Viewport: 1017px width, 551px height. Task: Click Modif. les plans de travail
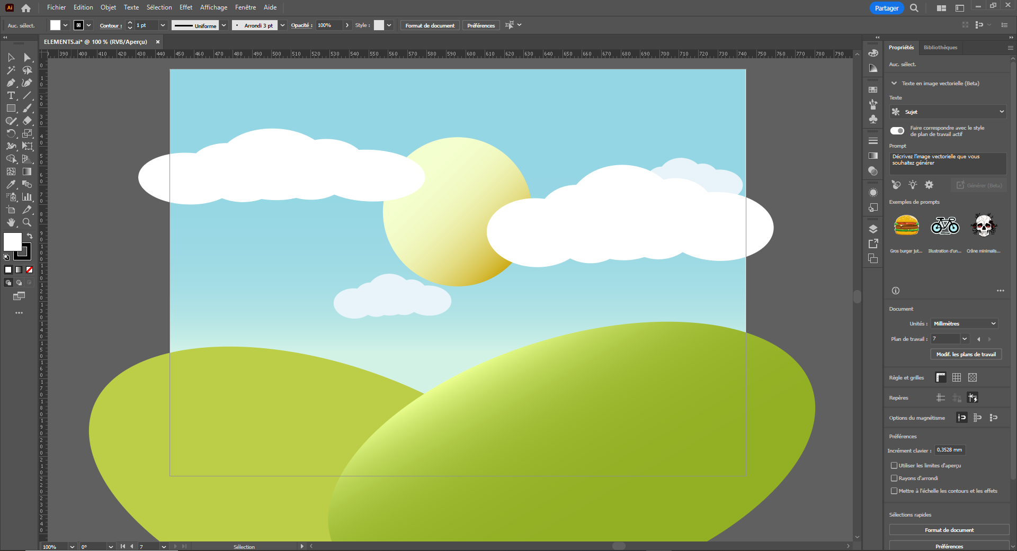(966, 354)
